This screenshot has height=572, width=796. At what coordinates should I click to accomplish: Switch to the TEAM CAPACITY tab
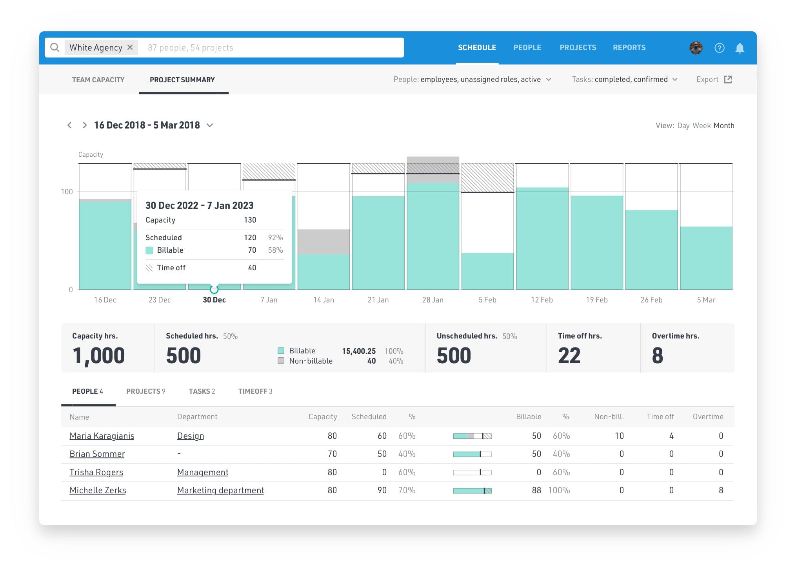(98, 80)
